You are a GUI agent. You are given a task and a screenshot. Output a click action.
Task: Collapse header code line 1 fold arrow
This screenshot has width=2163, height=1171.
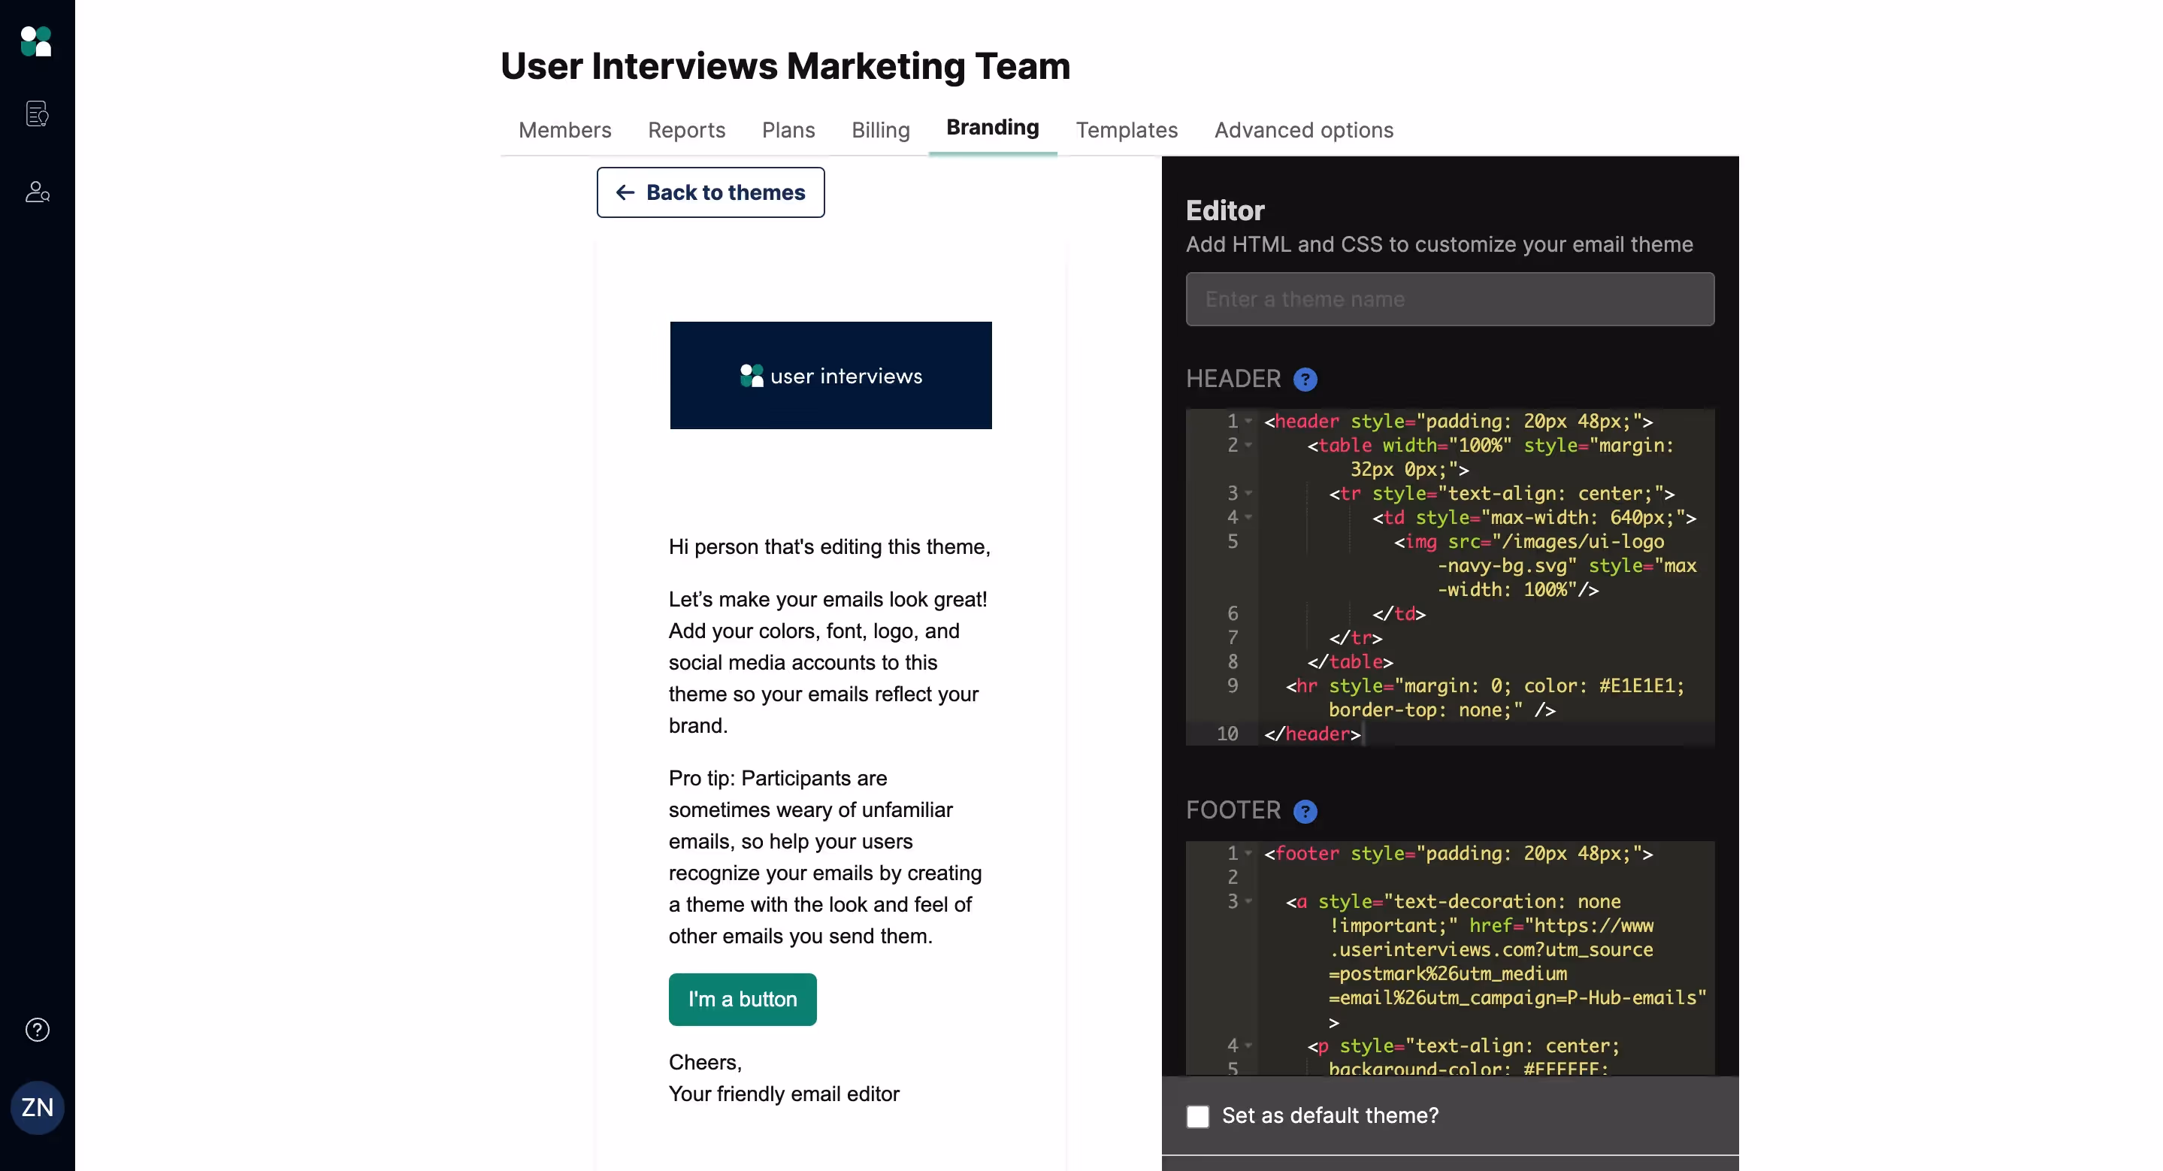tap(1248, 422)
